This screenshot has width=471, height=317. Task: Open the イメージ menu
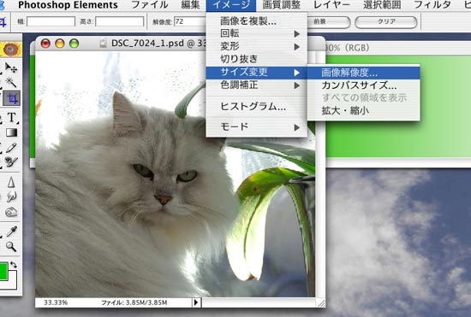pyautogui.click(x=231, y=5)
